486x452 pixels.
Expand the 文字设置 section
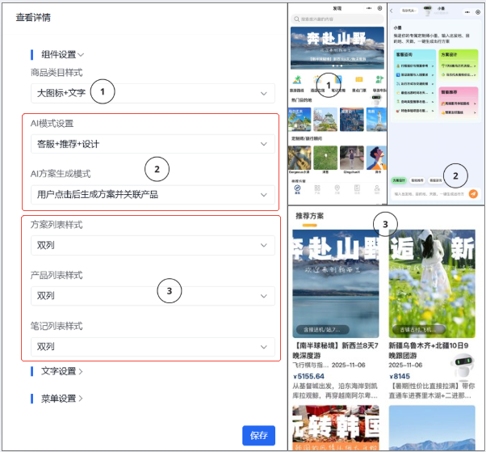click(61, 371)
